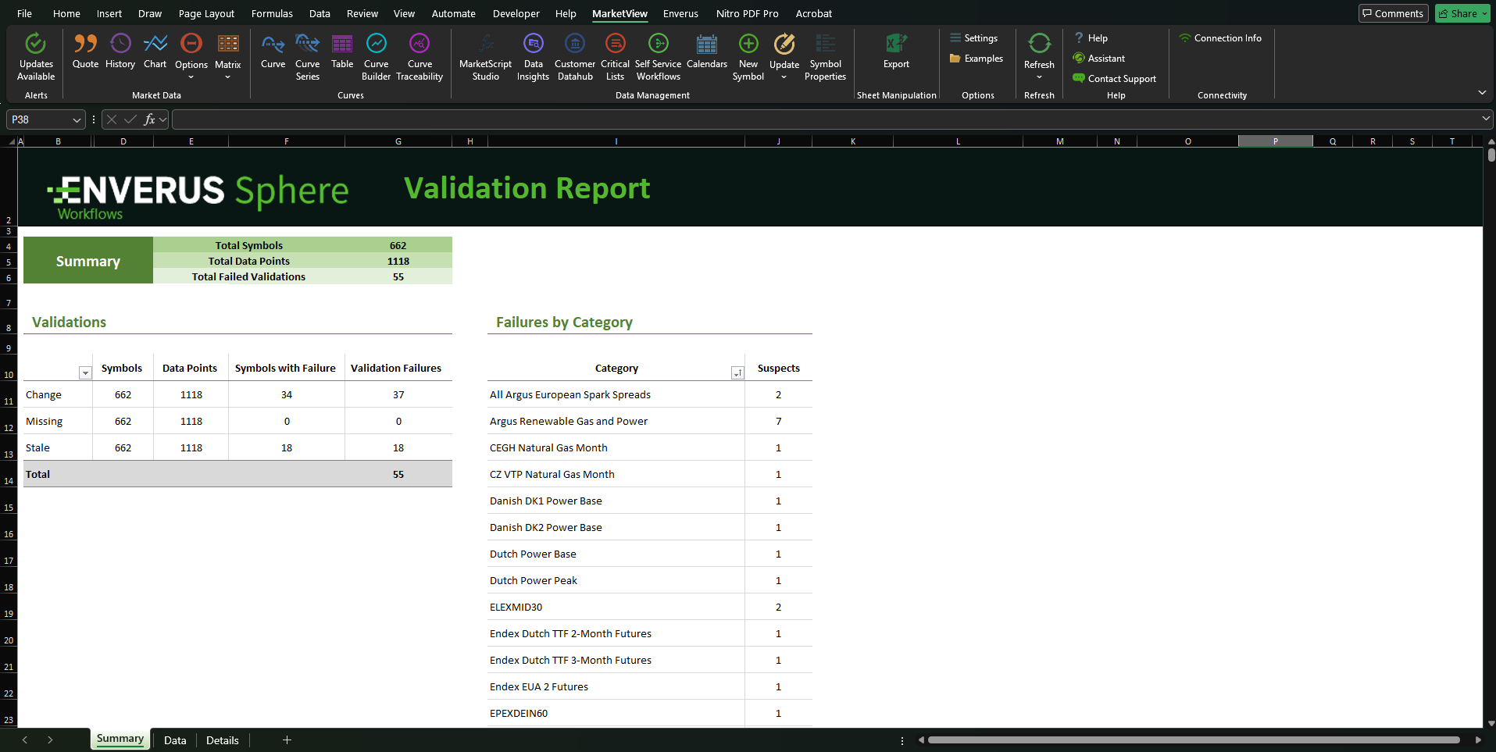Click the horizontal scrollbar

click(1193, 740)
